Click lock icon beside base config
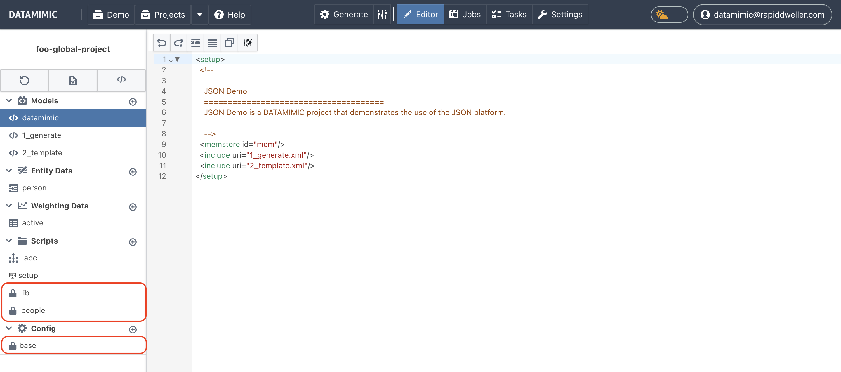 tap(13, 345)
